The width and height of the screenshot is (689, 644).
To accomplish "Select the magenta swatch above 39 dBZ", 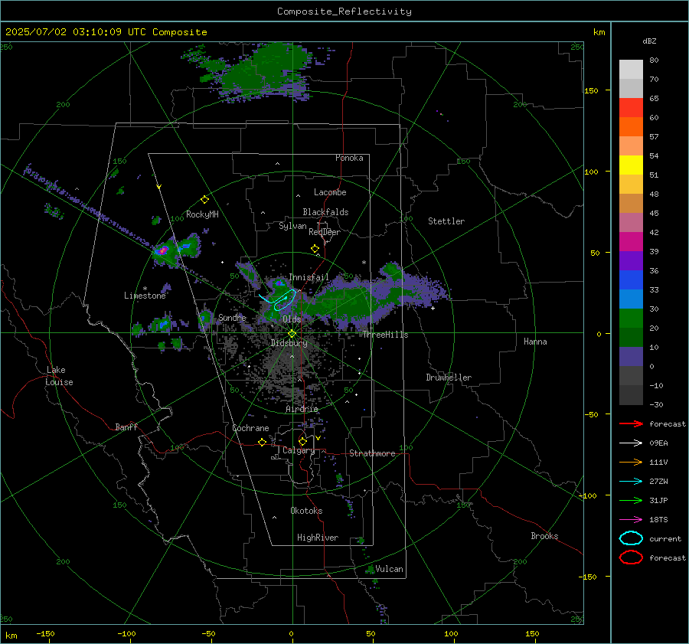I will point(631,242).
